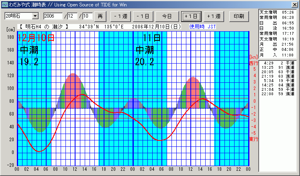Click the day field showing 10

click(87, 16)
